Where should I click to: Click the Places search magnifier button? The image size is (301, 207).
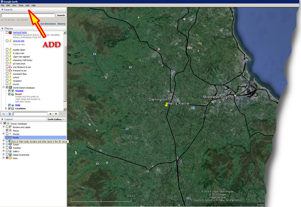tap(4, 114)
